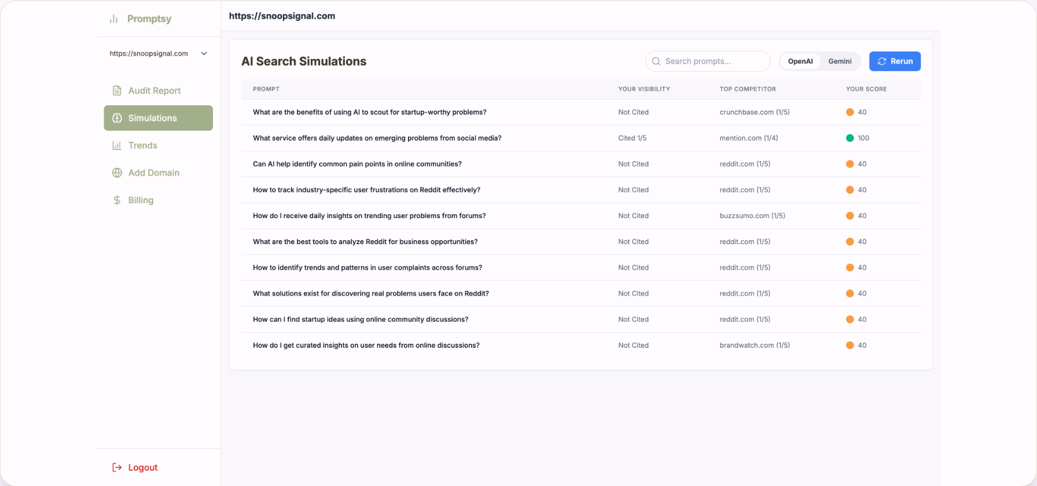Click the Simulations brain icon in sidebar
The height and width of the screenshot is (486, 1037).
click(117, 118)
